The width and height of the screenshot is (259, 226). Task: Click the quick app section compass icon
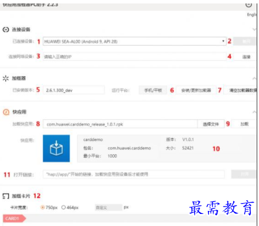pyautogui.click(x=6, y=112)
